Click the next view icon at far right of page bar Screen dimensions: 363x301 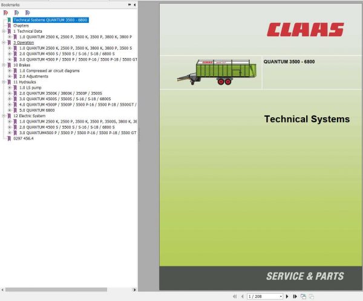coord(312,296)
